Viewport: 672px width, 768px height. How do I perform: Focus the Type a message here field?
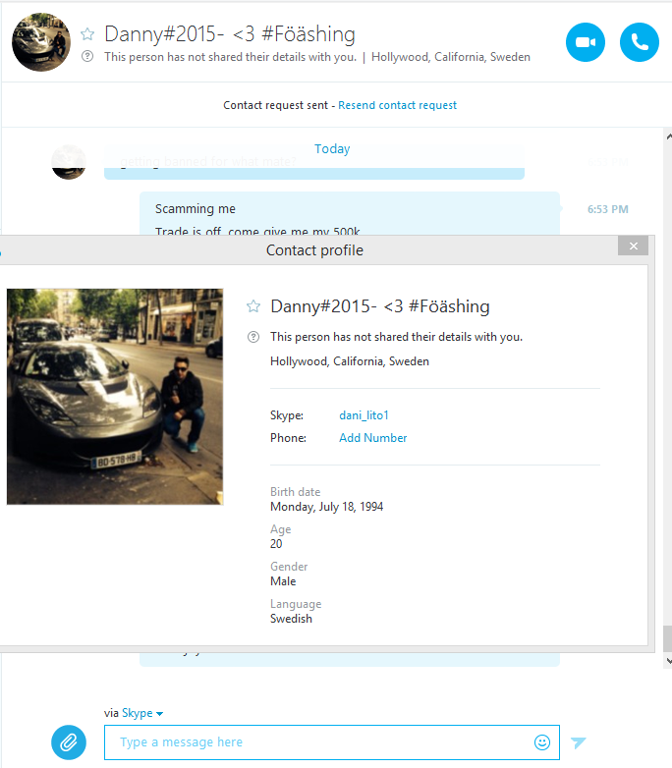(332, 742)
